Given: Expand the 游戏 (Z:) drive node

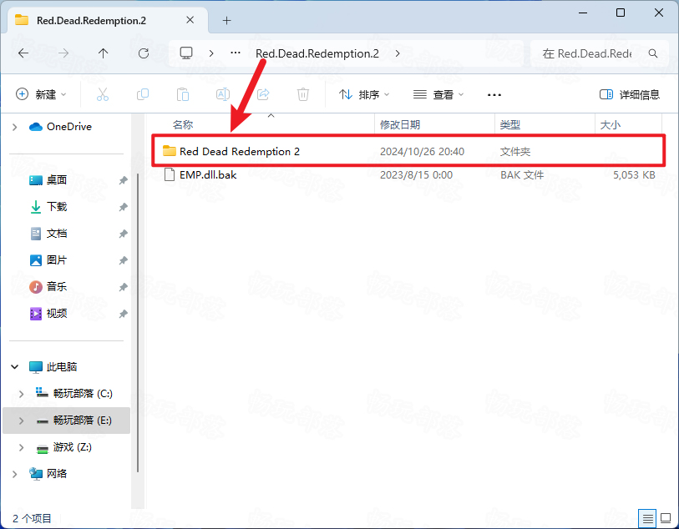Looking at the screenshot, I should point(21,447).
